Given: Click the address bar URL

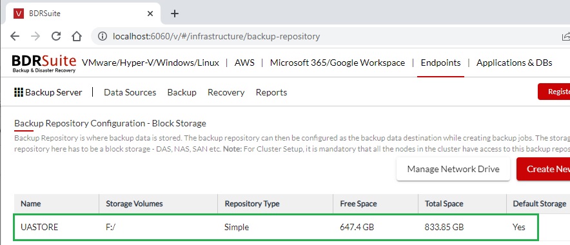Looking at the screenshot, I should pos(216,36).
